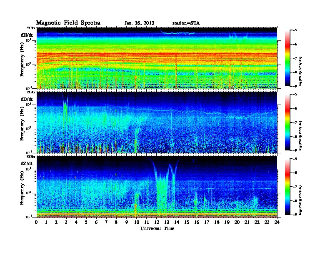Click the color bar beside the dH/dt panel
The height and width of the screenshot is (255, 330).
click(x=287, y=58)
